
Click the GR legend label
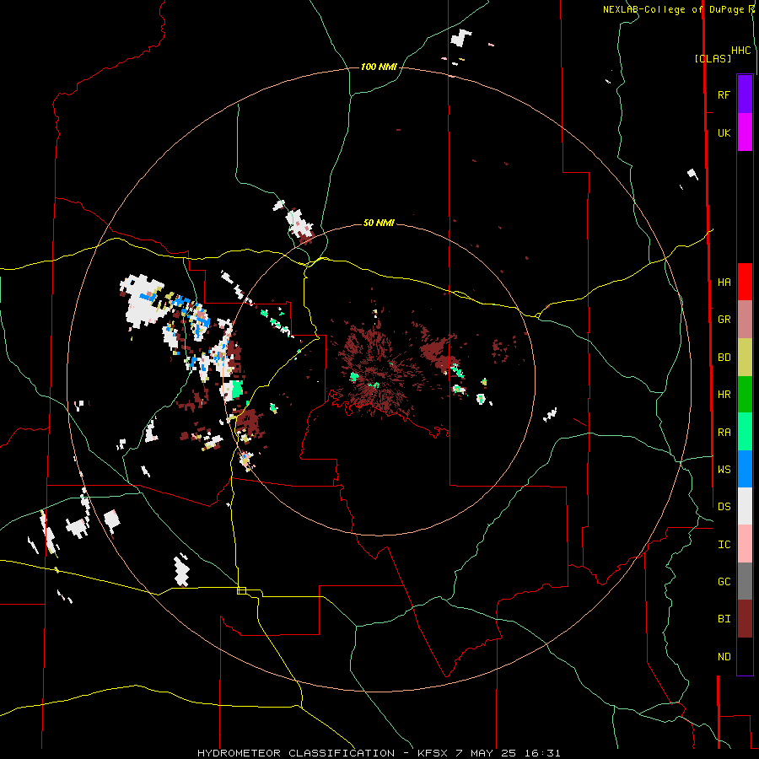click(724, 320)
